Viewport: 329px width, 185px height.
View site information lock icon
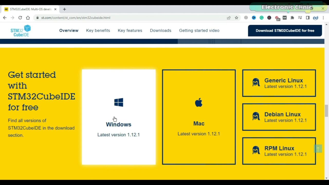(38, 18)
